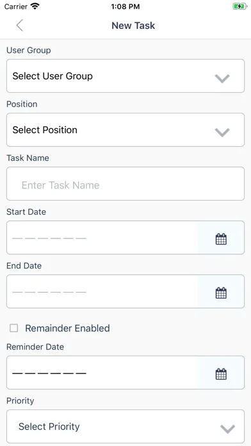
Task: Click the Reminder Date input field
Action: click(x=102, y=372)
